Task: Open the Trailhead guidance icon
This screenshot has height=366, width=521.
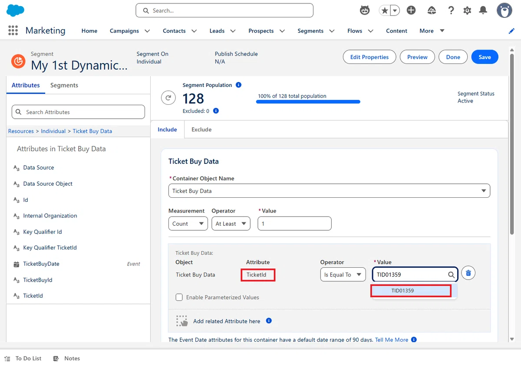Action: (x=432, y=10)
